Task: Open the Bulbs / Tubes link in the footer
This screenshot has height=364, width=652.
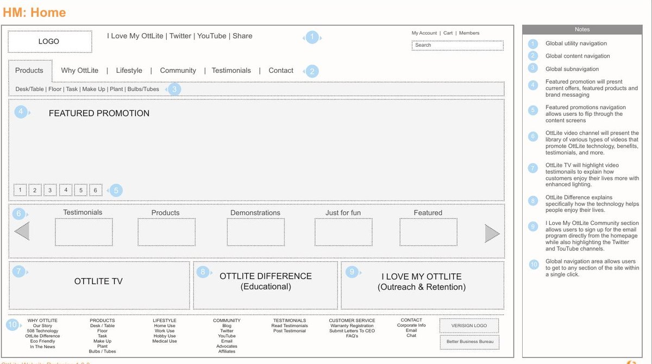Action: point(103,352)
